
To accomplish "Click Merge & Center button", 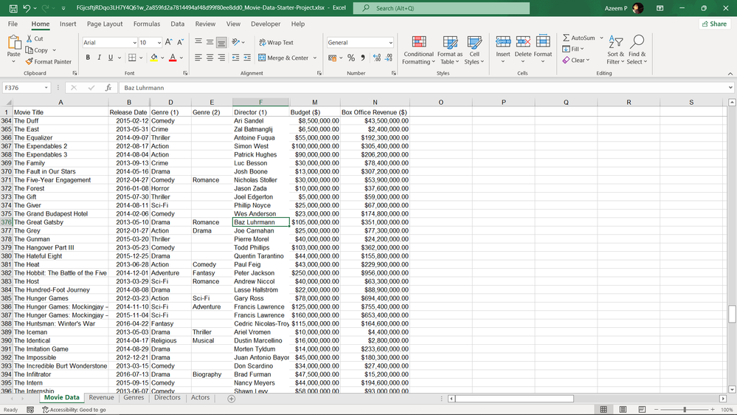I will click(x=283, y=58).
